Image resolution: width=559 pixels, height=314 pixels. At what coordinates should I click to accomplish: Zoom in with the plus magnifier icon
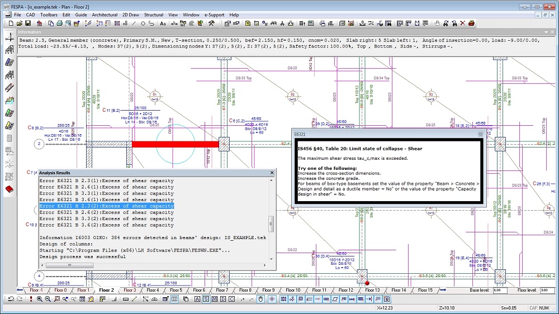coord(39,299)
